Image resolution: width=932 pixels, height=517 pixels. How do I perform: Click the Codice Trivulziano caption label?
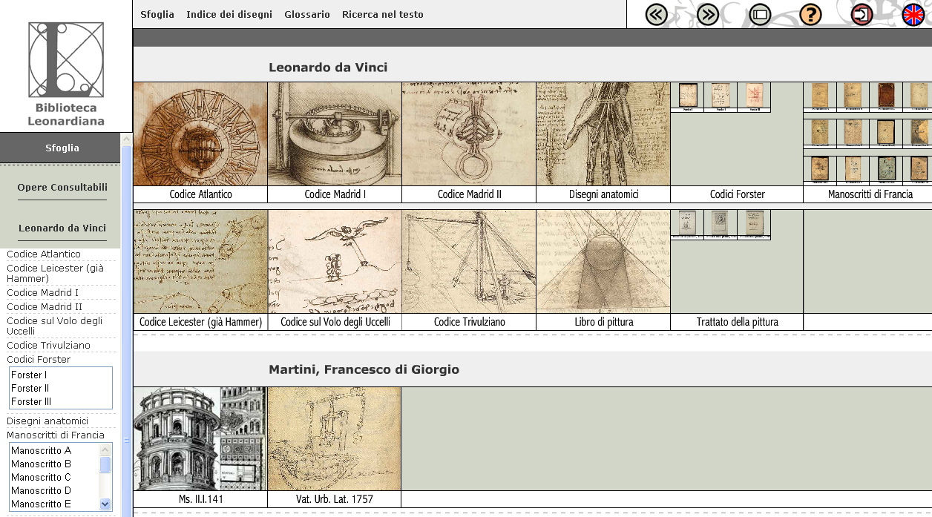469,322
